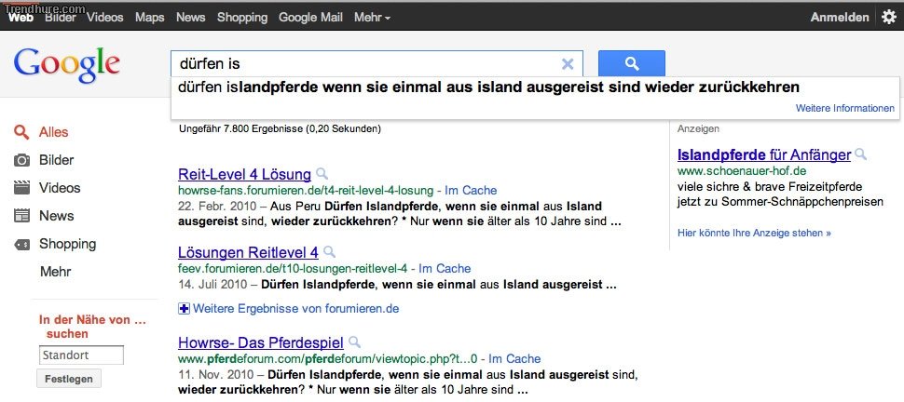Screen dimensions: 904x402
Task: Expand Mehr in the left sidebar
Action: click(56, 272)
